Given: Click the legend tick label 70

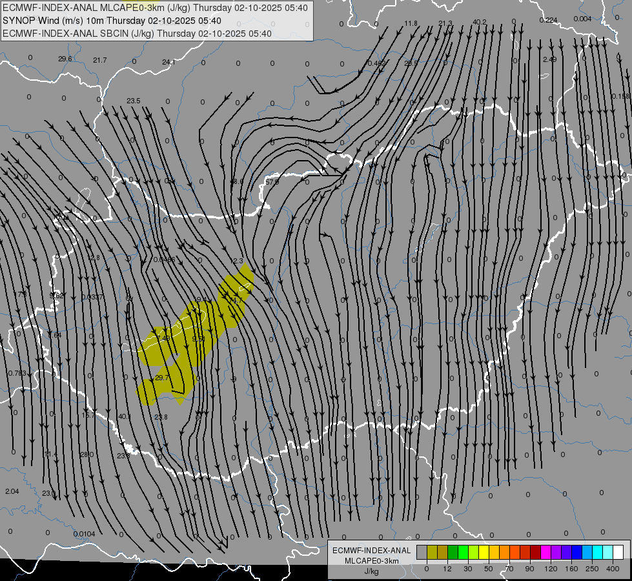Looking at the screenshot, I should [509, 569].
